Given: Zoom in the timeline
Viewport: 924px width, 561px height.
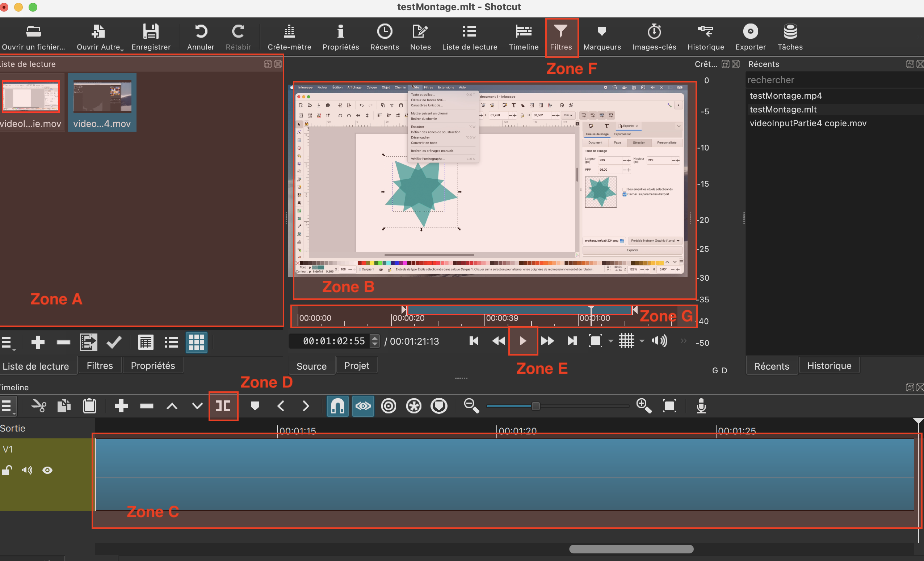Looking at the screenshot, I should (x=644, y=406).
